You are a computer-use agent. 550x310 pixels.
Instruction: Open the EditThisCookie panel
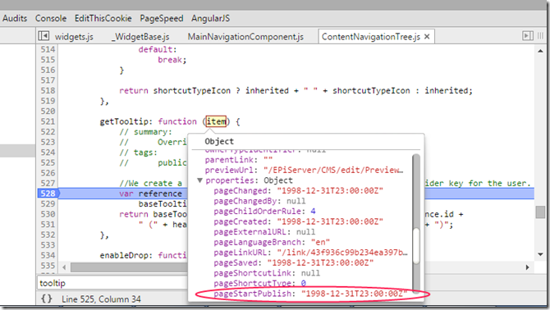coord(103,18)
